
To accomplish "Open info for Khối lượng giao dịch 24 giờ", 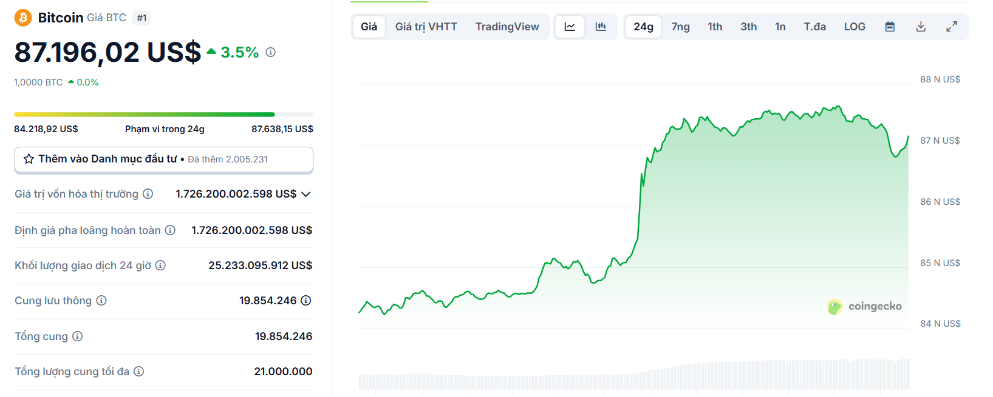I will (160, 265).
